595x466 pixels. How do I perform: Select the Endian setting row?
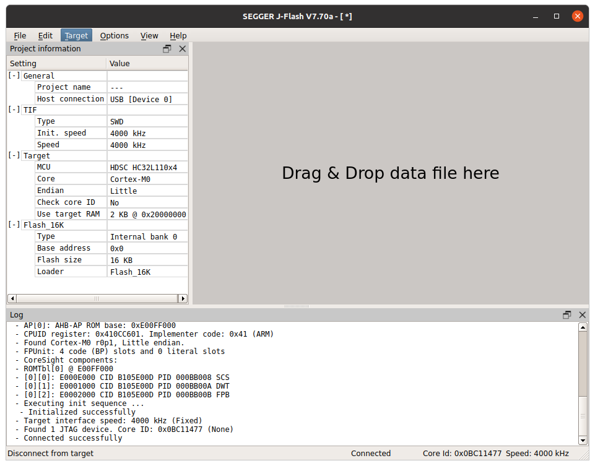point(111,191)
